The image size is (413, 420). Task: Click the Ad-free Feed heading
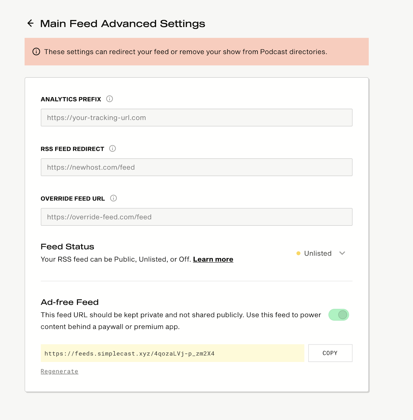(70, 302)
